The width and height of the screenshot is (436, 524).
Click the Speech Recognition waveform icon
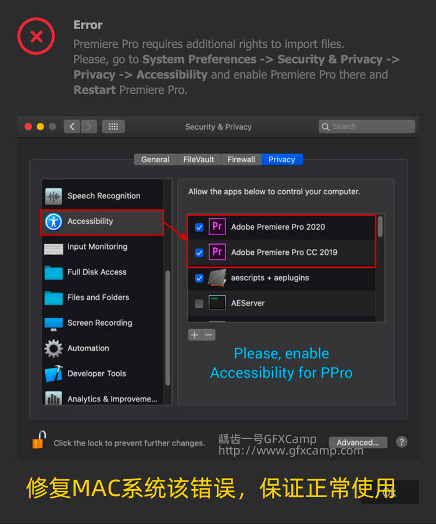[53, 196]
